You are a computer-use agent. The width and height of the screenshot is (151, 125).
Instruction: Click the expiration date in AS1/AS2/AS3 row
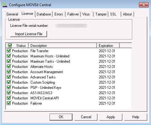pos(107,93)
